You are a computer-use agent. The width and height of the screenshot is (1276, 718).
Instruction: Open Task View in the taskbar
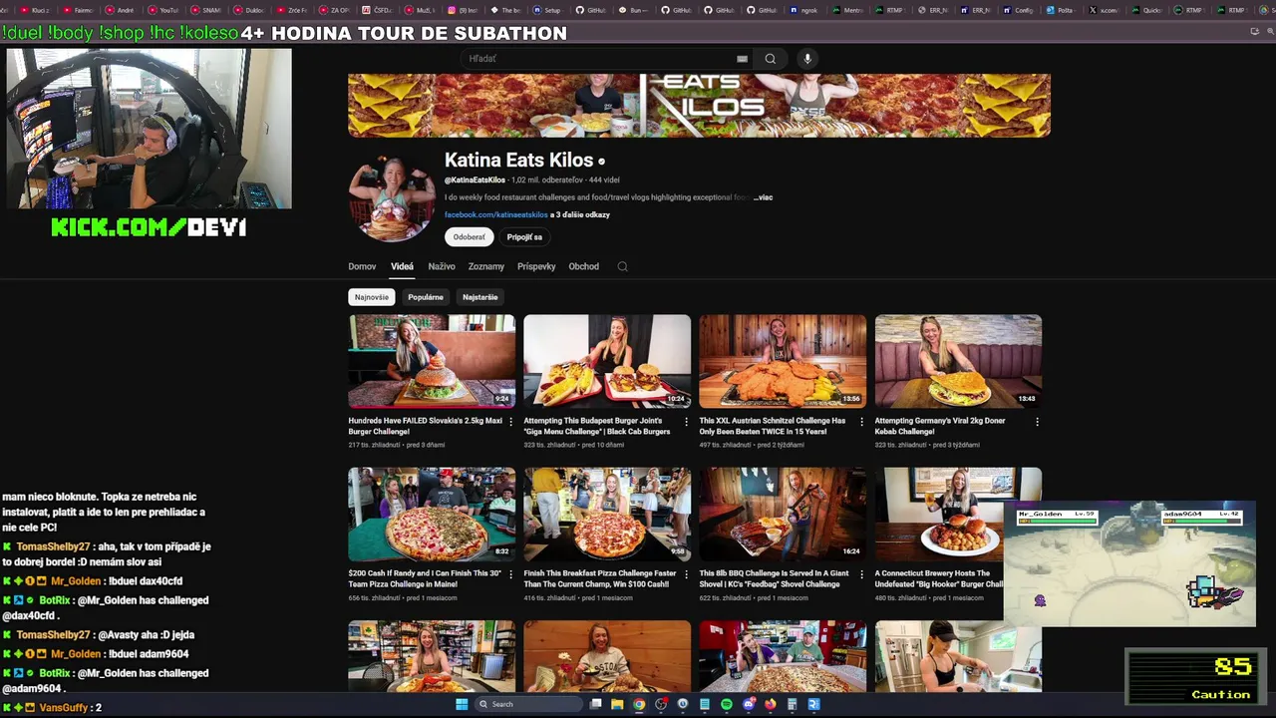(x=595, y=704)
